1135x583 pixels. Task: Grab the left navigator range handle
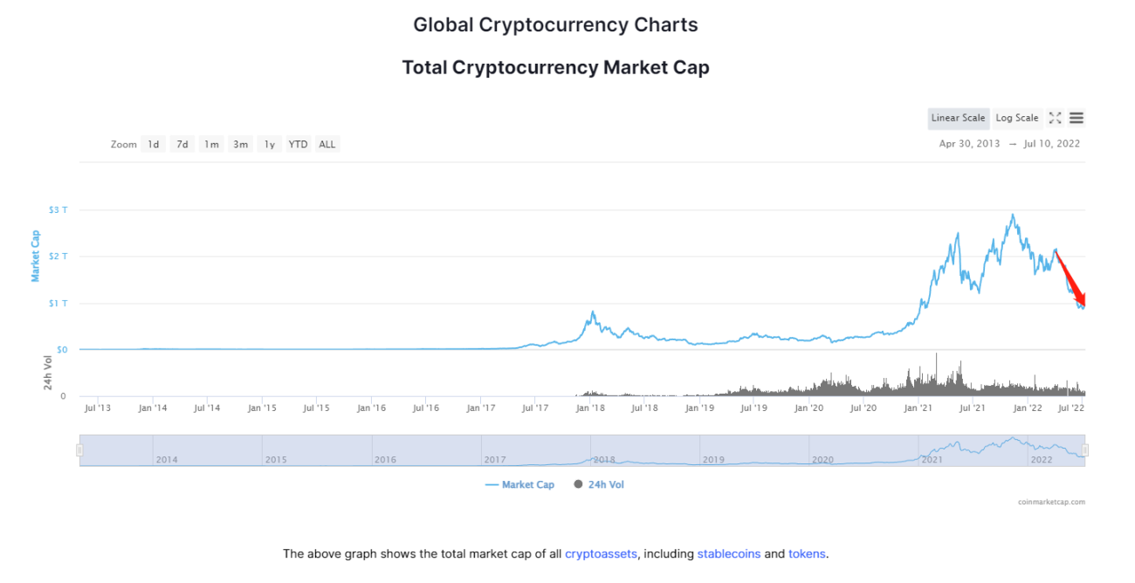79,450
